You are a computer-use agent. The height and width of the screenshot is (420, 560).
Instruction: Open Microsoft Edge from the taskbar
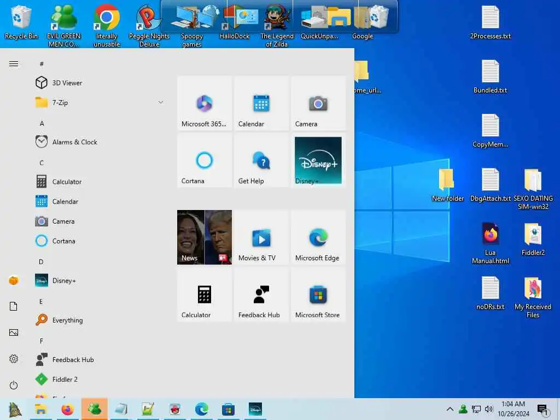tap(201, 409)
